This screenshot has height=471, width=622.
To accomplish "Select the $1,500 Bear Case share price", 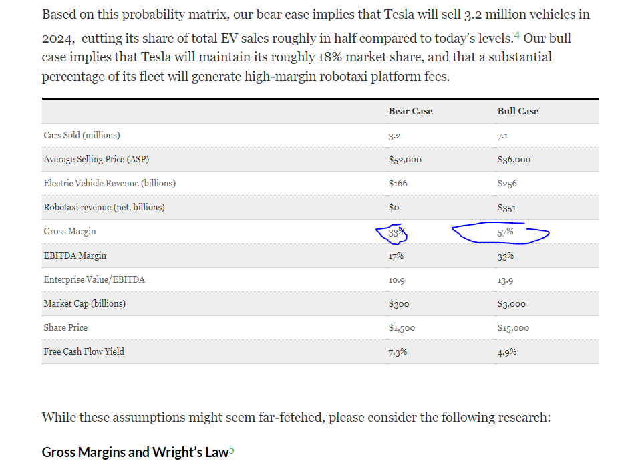I will pyautogui.click(x=403, y=328).
